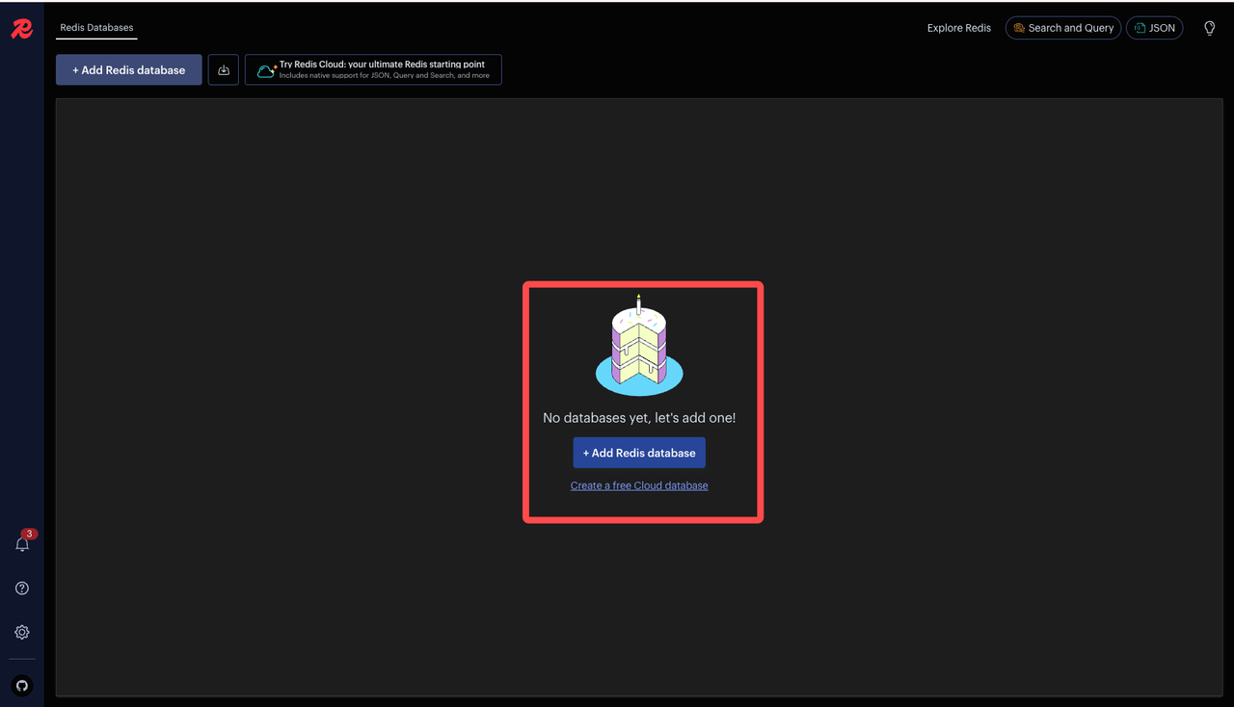
Task: Click the Explore Redis label
Action: pos(958,28)
